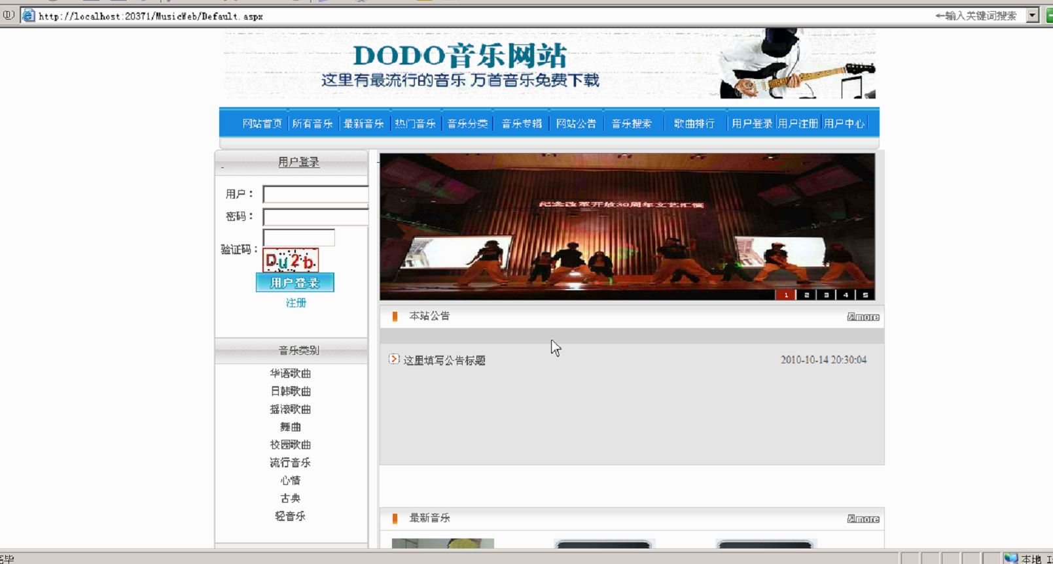1053x564 pixels.
Task: Switch slideshow to slide 5
Action: point(865,295)
